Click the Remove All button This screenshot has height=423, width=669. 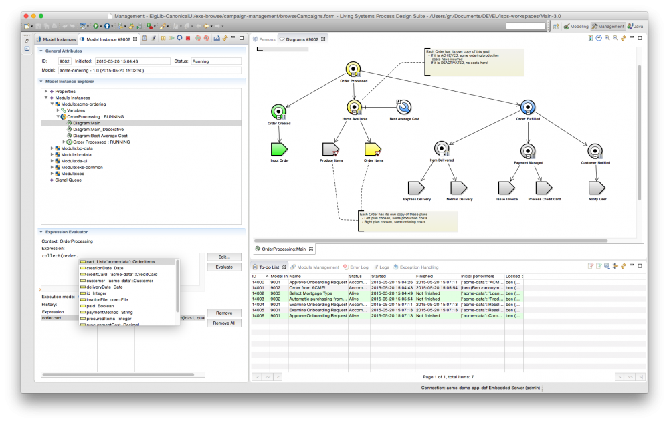[223, 323]
